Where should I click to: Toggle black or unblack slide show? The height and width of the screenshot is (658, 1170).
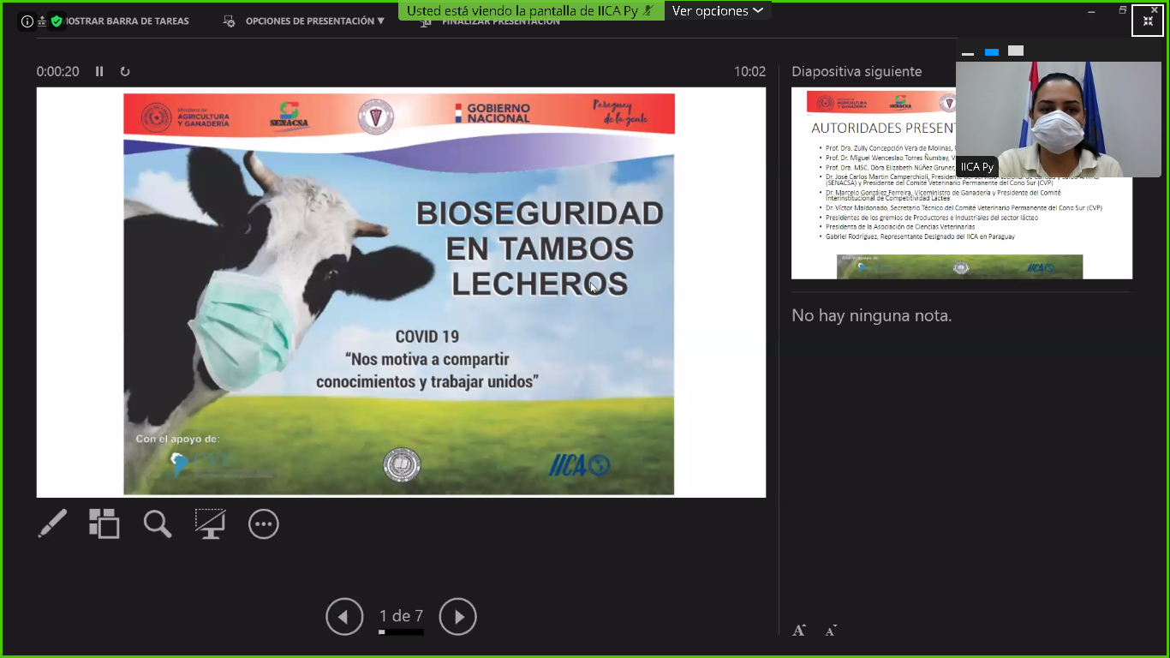point(210,523)
